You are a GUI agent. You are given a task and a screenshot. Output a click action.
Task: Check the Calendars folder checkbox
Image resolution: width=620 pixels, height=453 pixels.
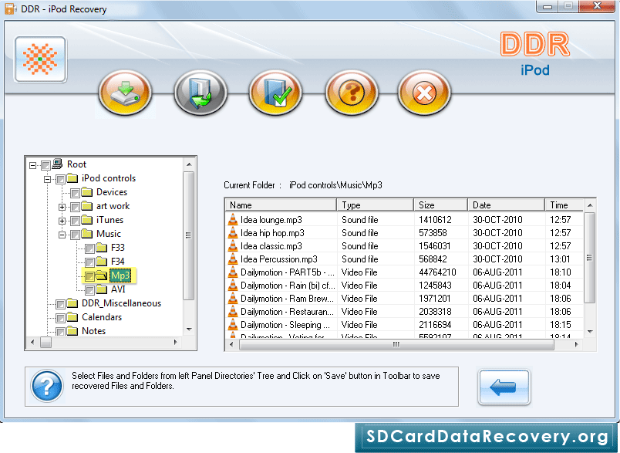(x=60, y=318)
